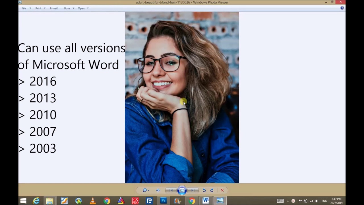Go to the previous photo
Image resolution: width=364 pixels, height=205 pixels.
pyautogui.click(x=171, y=190)
